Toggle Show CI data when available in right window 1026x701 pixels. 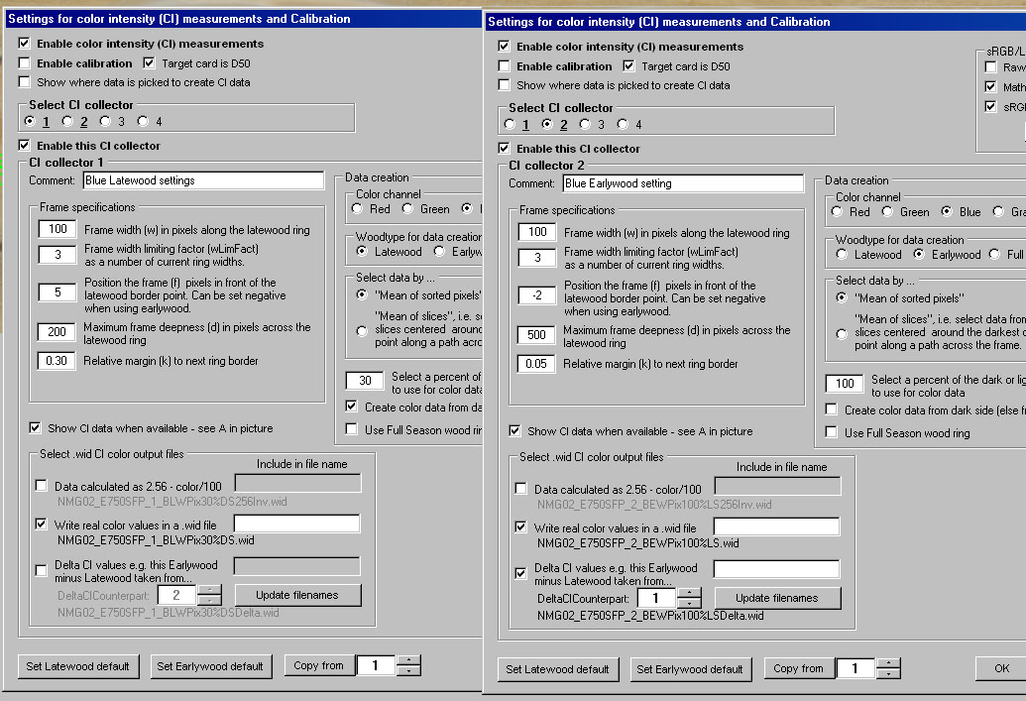[514, 430]
